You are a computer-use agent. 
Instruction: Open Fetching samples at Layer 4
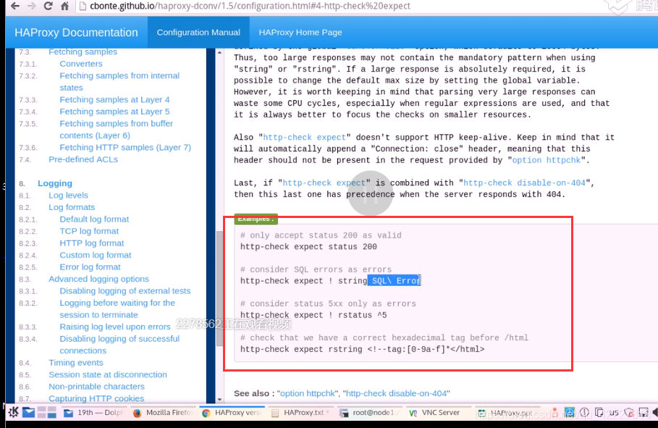tap(114, 99)
